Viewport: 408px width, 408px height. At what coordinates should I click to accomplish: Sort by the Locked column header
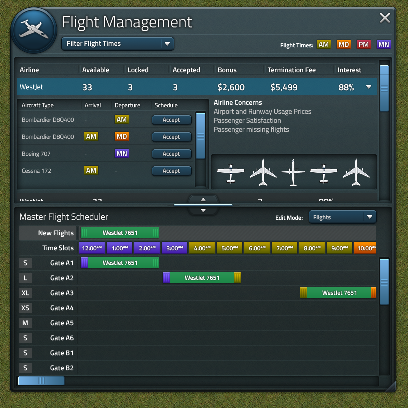138,70
